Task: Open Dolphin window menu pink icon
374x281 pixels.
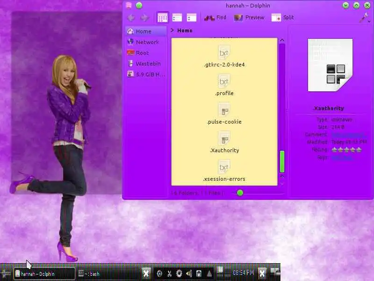Action: coord(129,5)
